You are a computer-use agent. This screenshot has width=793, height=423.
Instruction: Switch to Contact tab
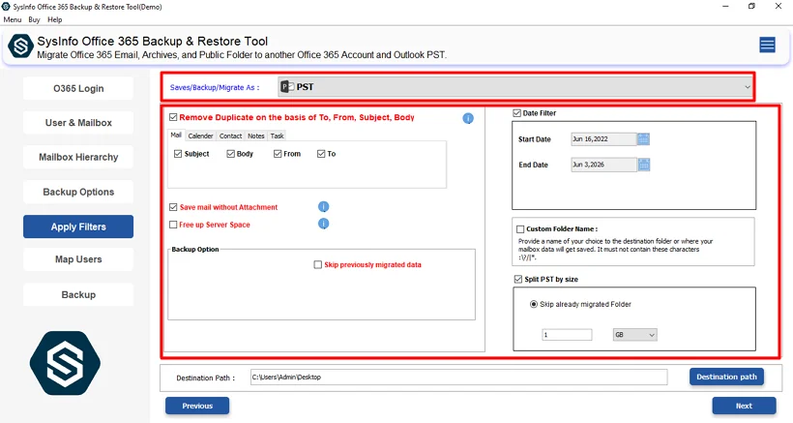point(230,136)
